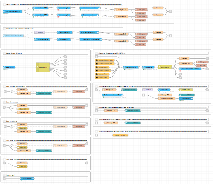Select the Armement manuel Alarme node
Screen dimensions: 213x184
click(89, 32)
